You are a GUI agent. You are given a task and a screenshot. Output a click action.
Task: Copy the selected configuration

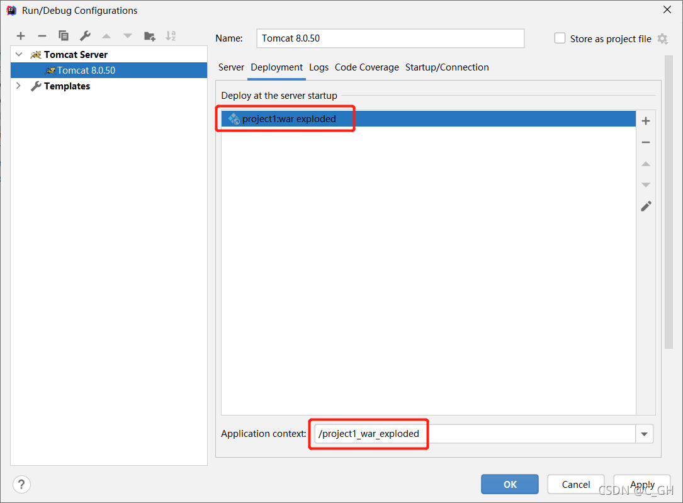click(x=64, y=36)
